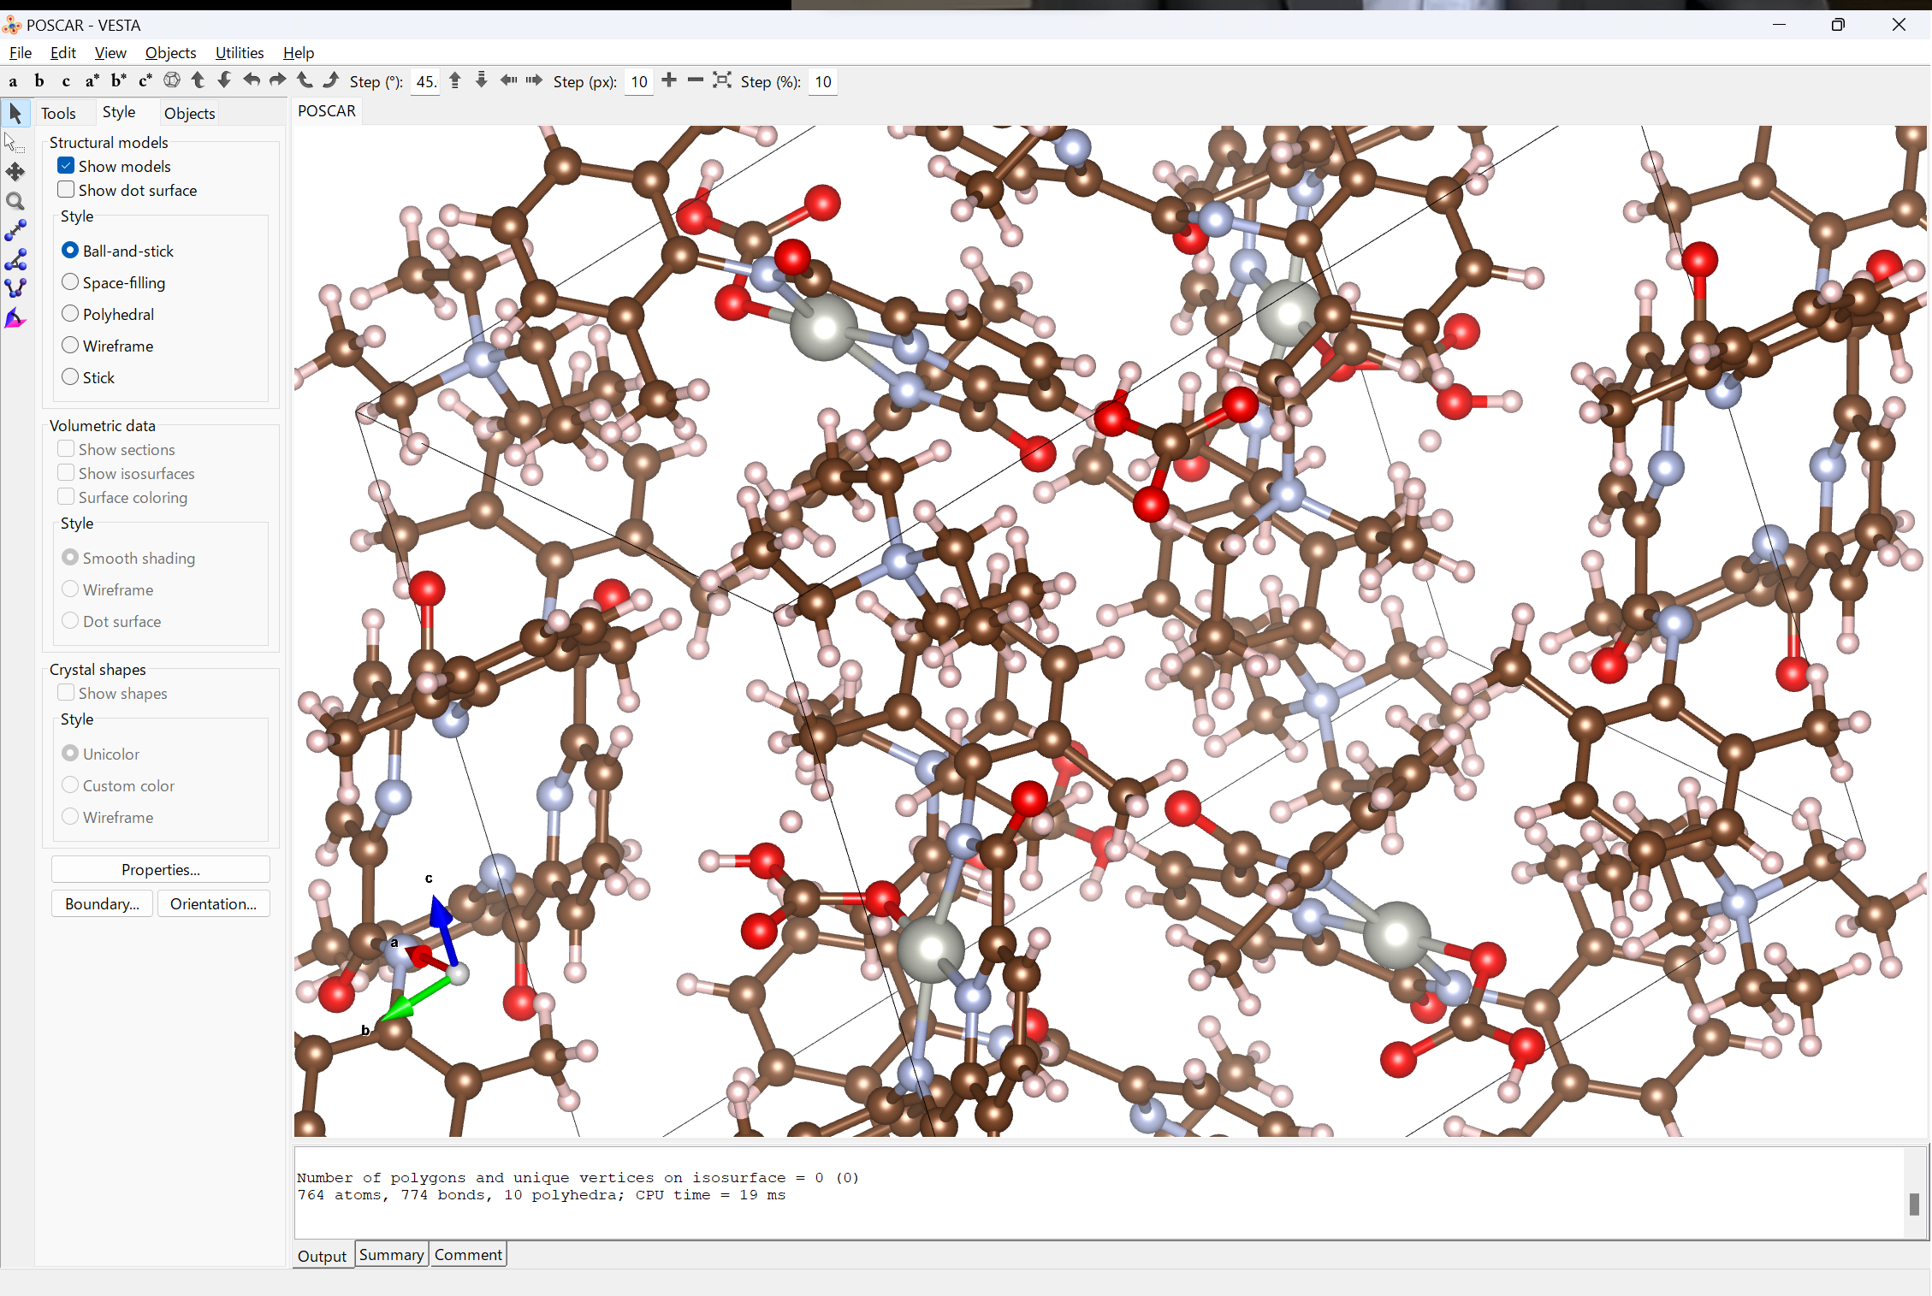This screenshot has width=1932, height=1296.
Task: Uncheck the Show models checkbox
Action: pos(66,166)
